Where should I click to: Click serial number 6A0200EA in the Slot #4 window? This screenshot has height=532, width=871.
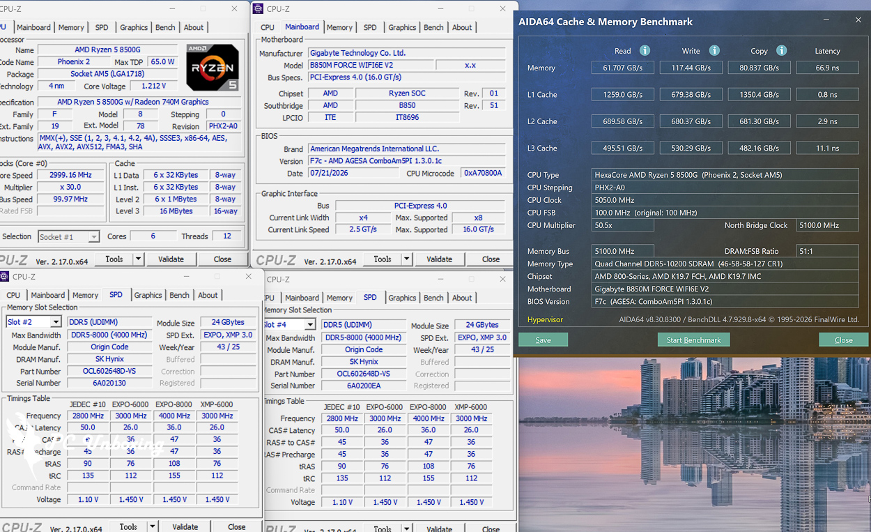pyautogui.click(x=364, y=386)
